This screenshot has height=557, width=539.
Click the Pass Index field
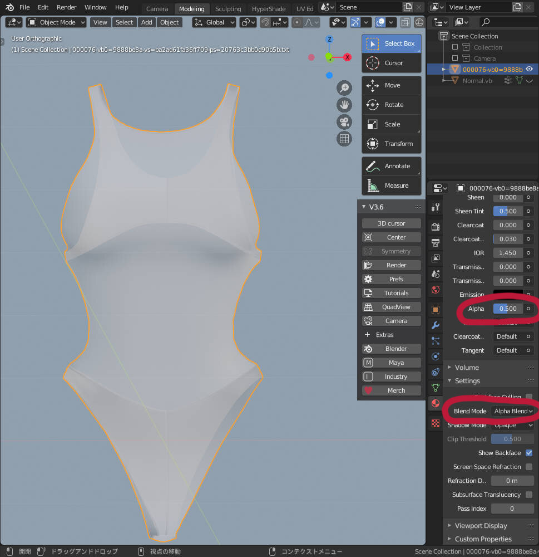click(512, 509)
